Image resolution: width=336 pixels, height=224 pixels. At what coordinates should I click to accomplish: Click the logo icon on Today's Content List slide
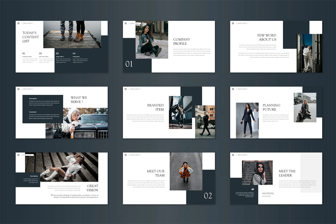[x=18, y=23]
